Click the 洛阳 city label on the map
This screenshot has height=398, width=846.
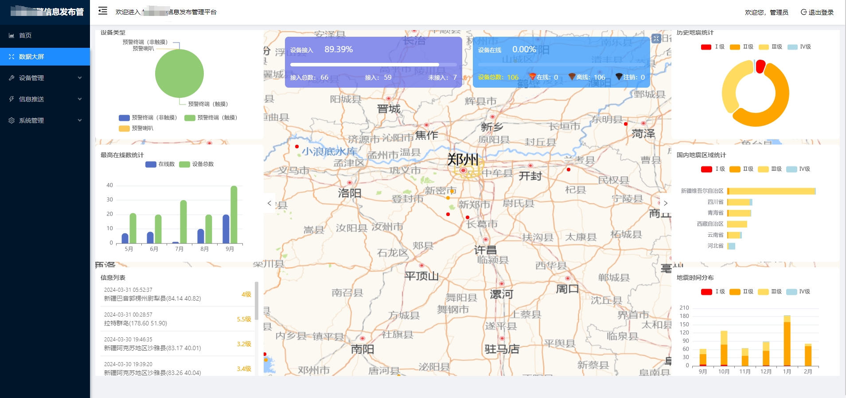tap(350, 193)
